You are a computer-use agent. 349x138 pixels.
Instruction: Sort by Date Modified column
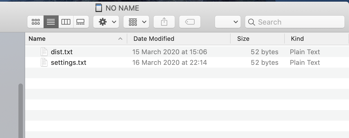[x=154, y=39]
